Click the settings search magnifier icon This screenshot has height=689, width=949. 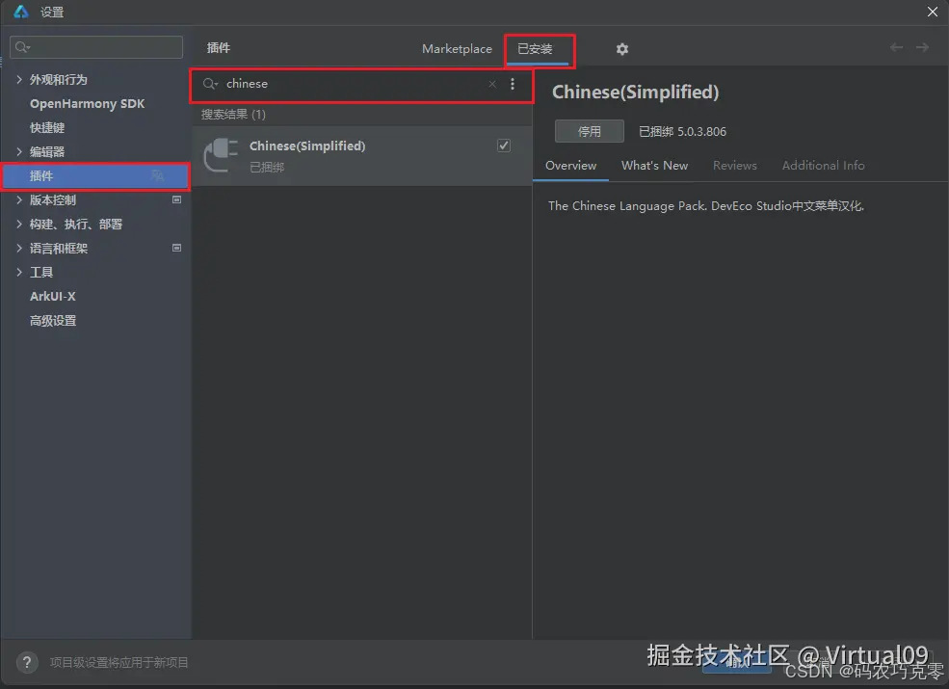pyautogui.click(x=22, y=47)
